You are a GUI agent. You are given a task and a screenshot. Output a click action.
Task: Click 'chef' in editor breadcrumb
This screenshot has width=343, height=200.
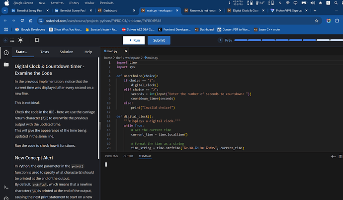pyautogui.click(x=119, y=58)
